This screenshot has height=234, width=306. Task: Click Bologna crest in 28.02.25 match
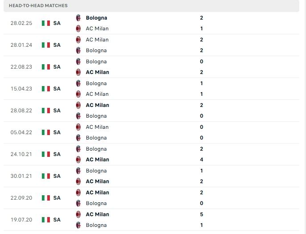click(x=78, y=18)
